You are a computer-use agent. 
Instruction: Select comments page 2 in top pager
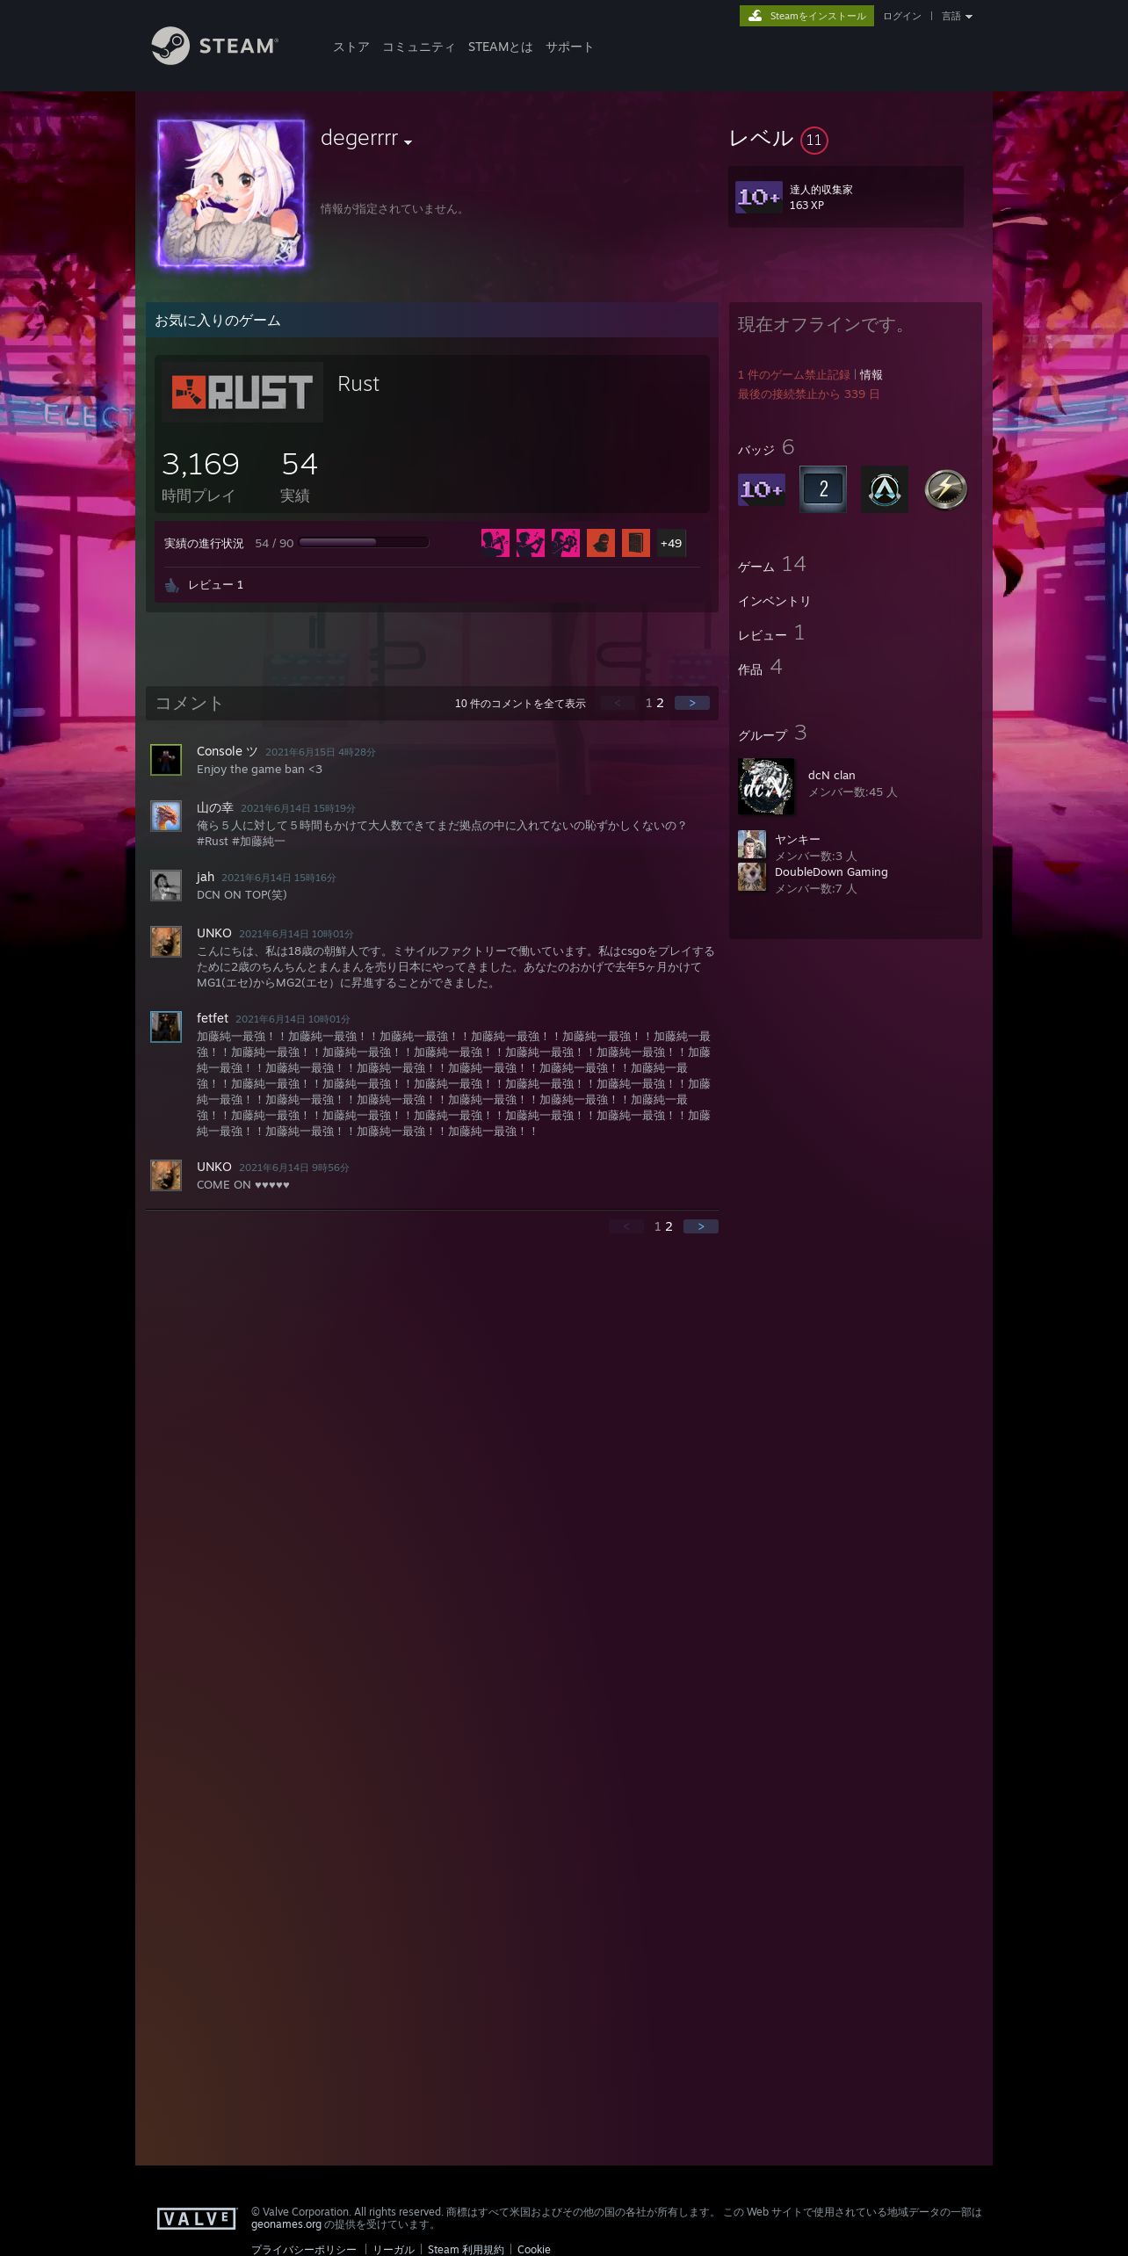click(x=660, y=703)
